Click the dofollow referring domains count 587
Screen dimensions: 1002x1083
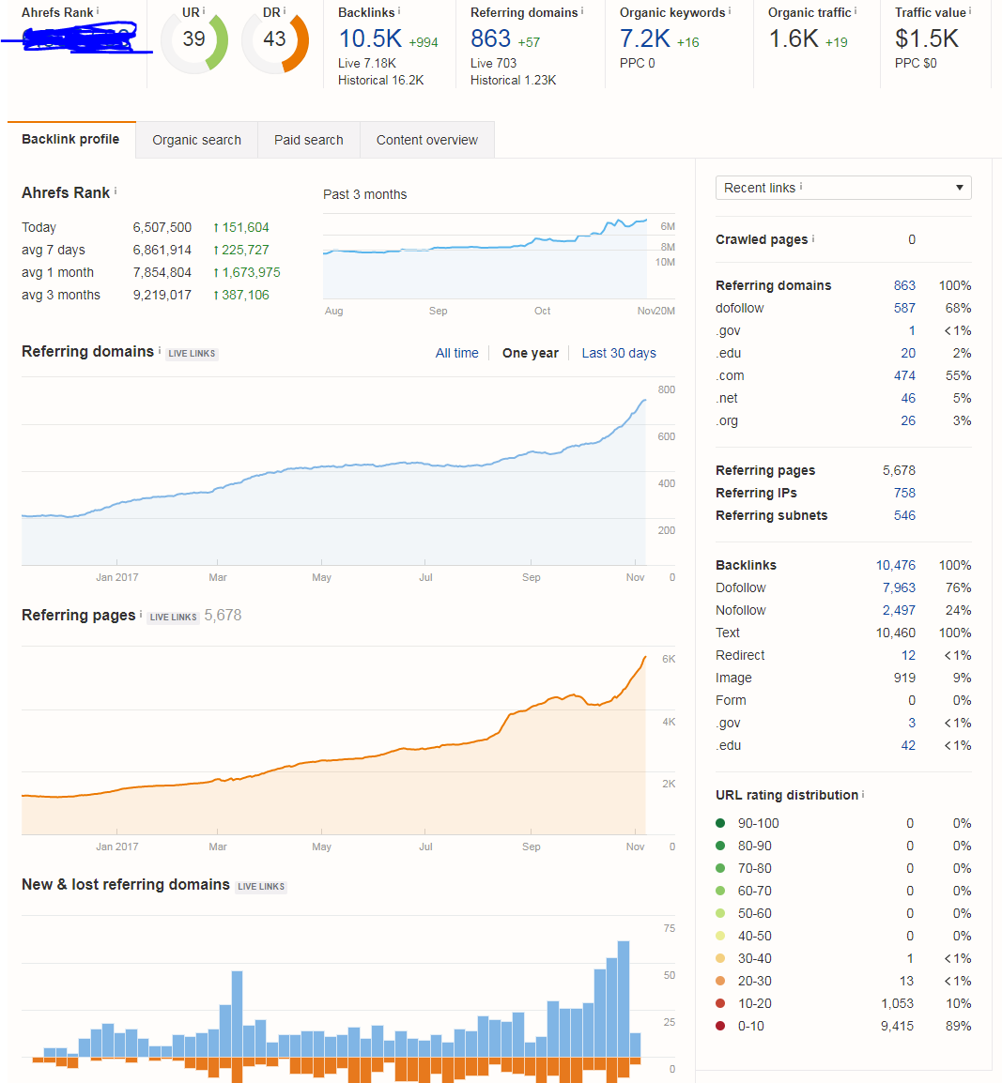(904, 308)
